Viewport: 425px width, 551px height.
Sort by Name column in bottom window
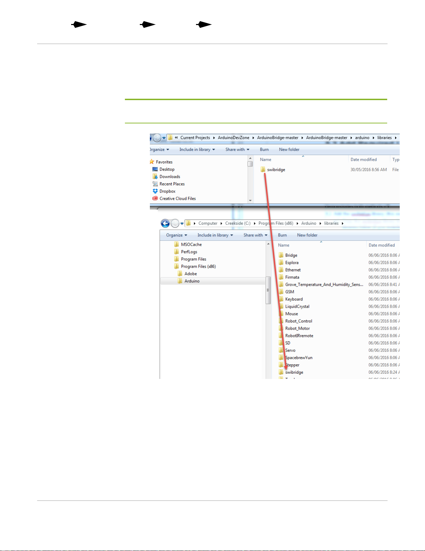[x=283, y=245]
